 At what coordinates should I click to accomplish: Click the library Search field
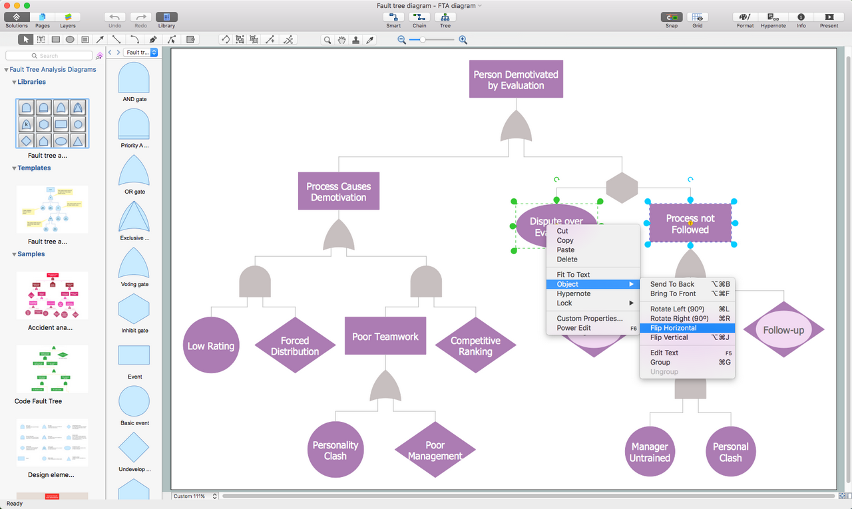[x=49, y=56]
